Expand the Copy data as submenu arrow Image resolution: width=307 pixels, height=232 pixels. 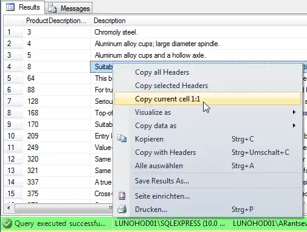coord(294,126)
